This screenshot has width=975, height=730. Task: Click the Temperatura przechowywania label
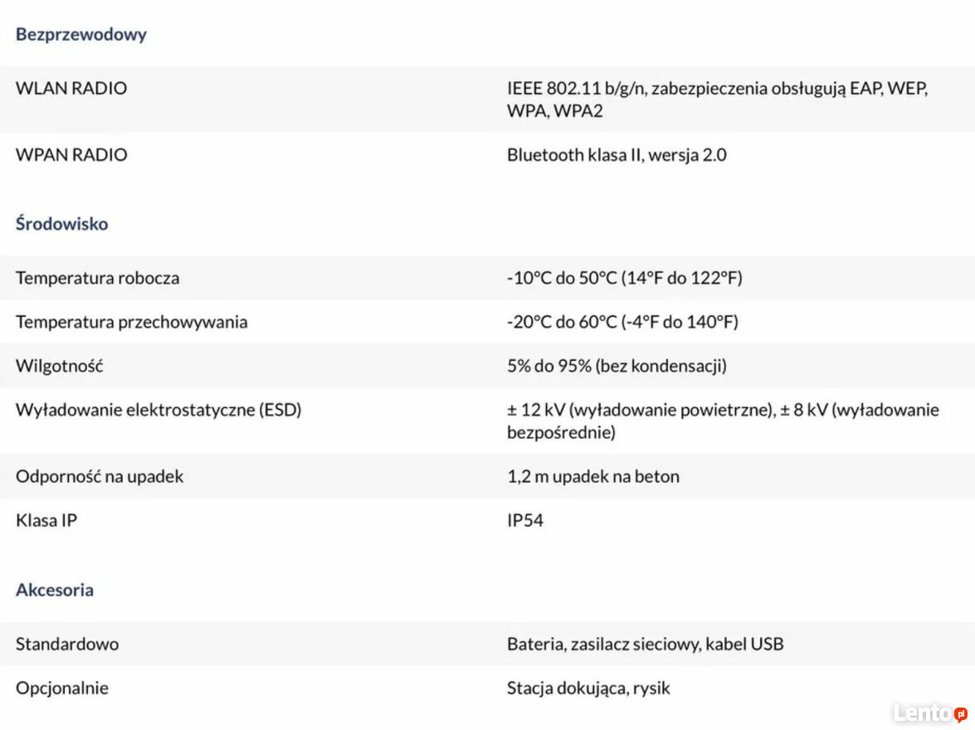(x=131, y=322)
